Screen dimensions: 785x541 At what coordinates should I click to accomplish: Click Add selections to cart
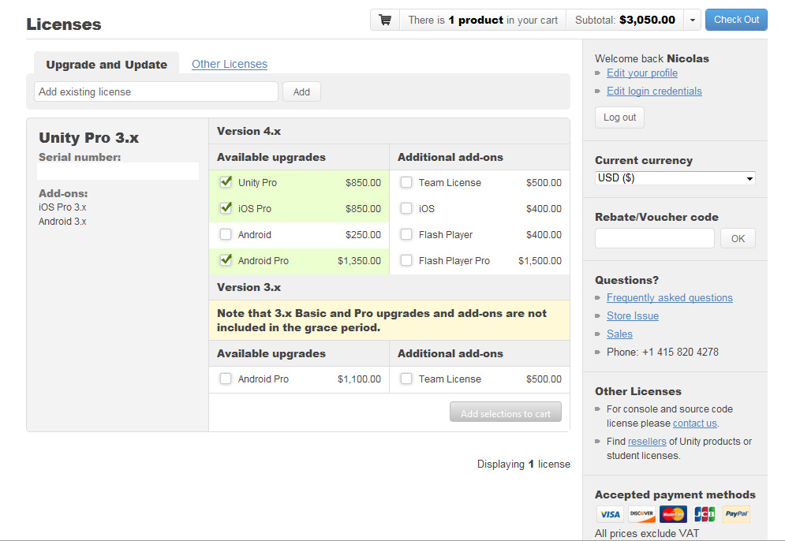(x=505, y=411)
